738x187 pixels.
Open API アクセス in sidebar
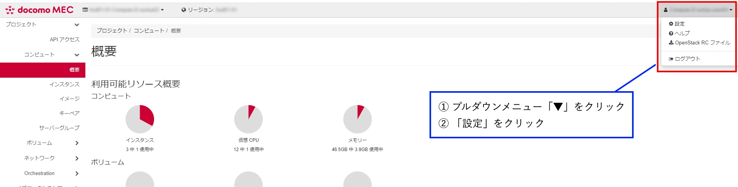pos(64,39)
